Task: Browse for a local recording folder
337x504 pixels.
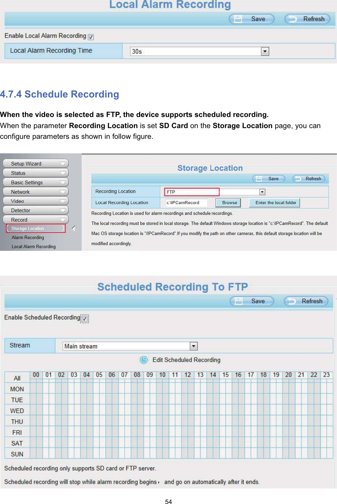Action: click(228, 203)
